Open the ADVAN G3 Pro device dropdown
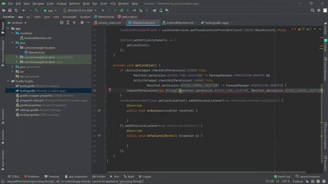The width and height of the screenshot is (328, 184). (80, 10)
